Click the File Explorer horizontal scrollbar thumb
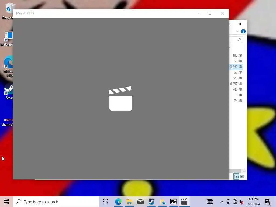Image resolution: width=276 pixels, height=207 pixels. point(235,171)
